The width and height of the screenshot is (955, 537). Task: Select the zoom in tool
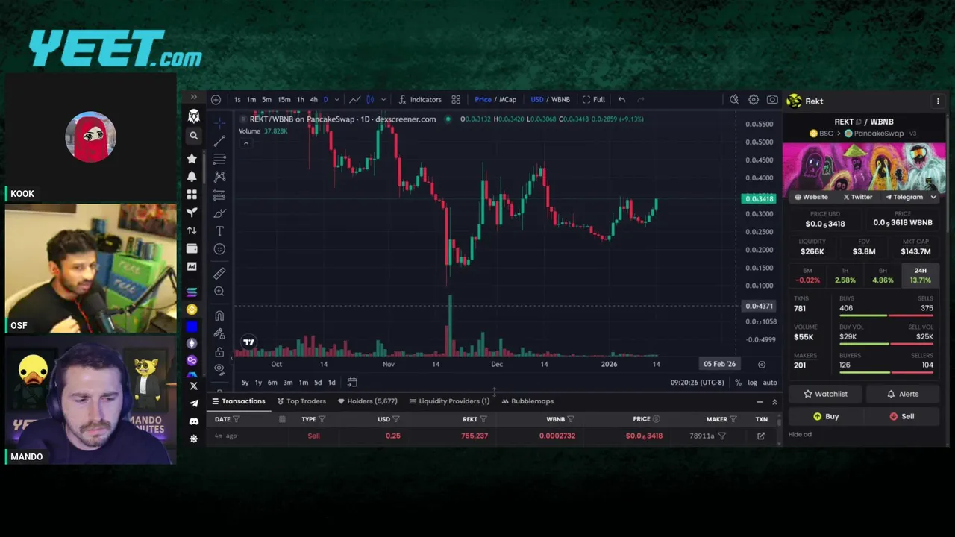219,292
